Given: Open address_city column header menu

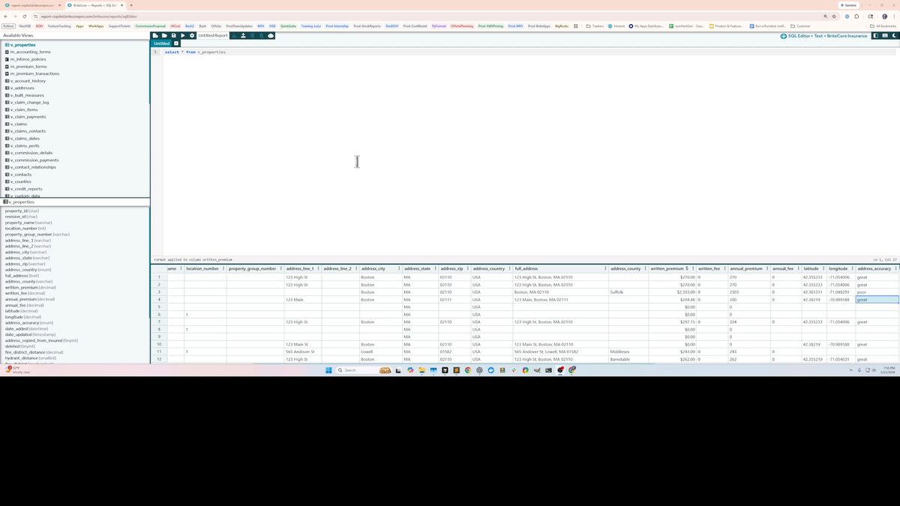Looking at the screenshot, I should [x=397, y=268].
